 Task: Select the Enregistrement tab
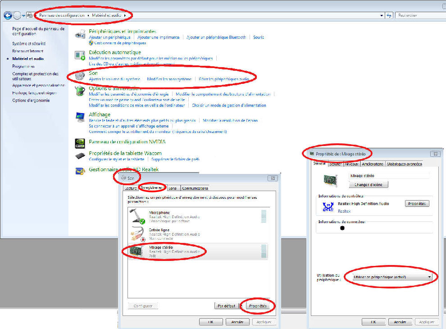tap(152, 187)
